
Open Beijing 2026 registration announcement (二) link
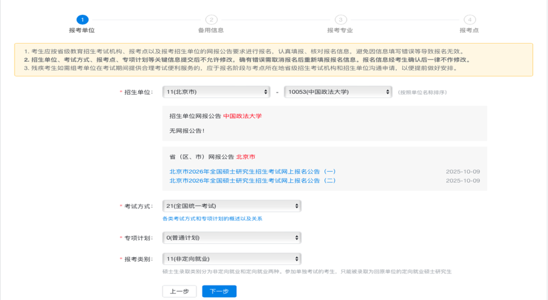252,181
